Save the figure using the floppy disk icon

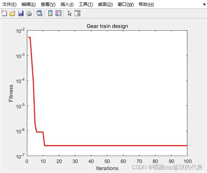pyautogui.click(x=21, y=13)
